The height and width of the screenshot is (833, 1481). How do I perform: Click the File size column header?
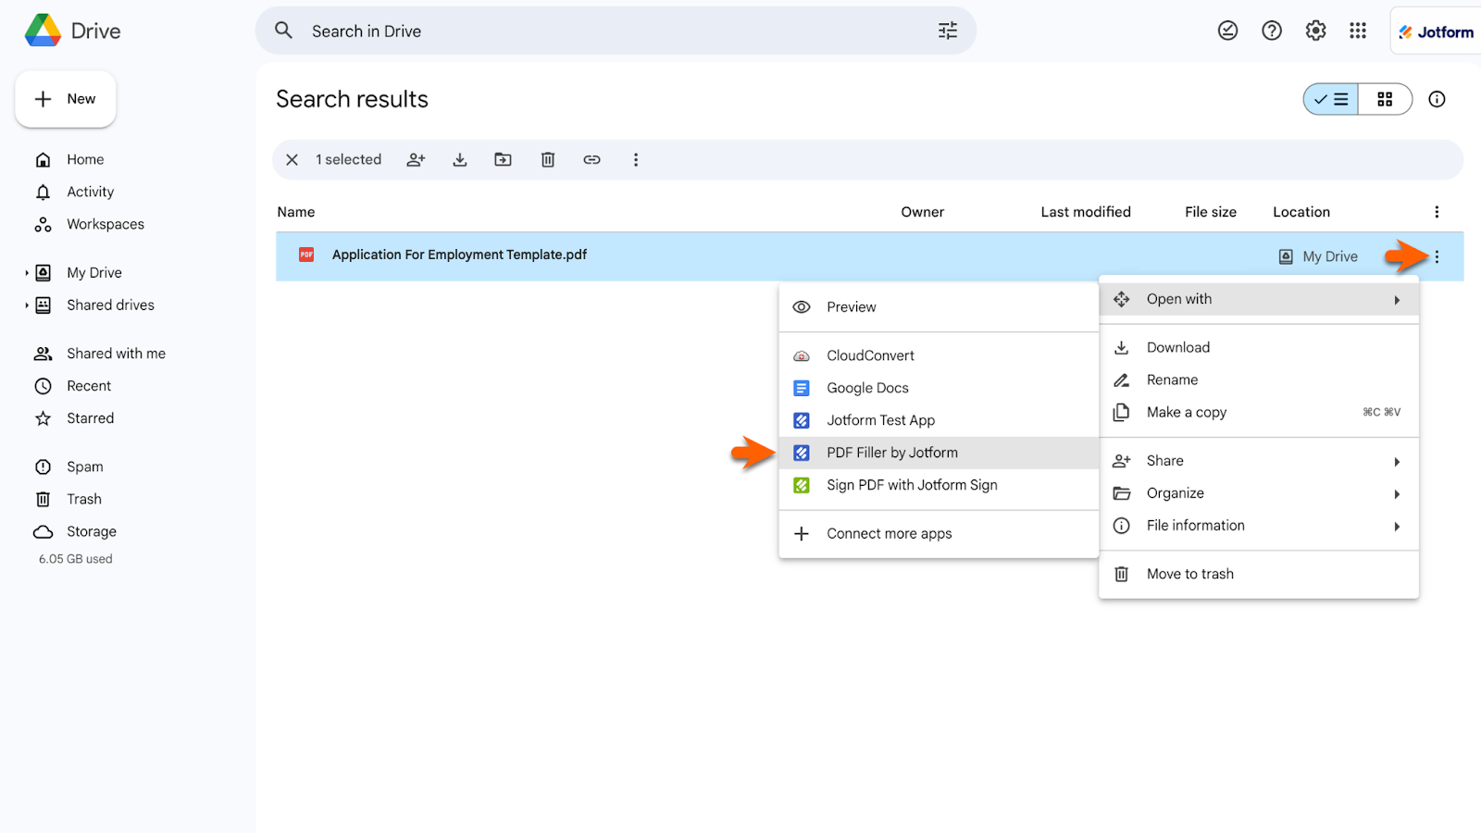point(1211,212)
